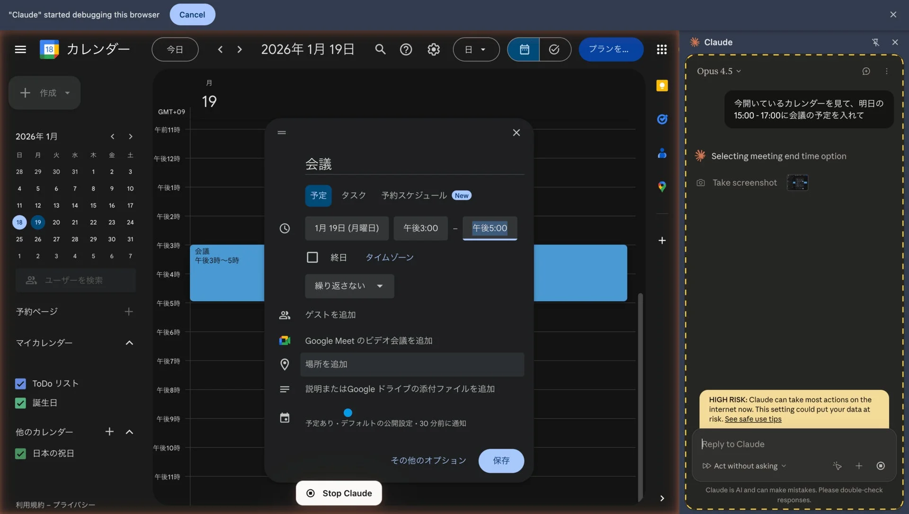The width and height of the screenshot is (909, 514).
Task: Click the search icon in Calendar
Action: point(380,49)
